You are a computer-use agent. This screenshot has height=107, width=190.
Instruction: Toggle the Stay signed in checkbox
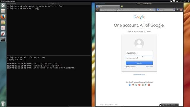[126, 67]
